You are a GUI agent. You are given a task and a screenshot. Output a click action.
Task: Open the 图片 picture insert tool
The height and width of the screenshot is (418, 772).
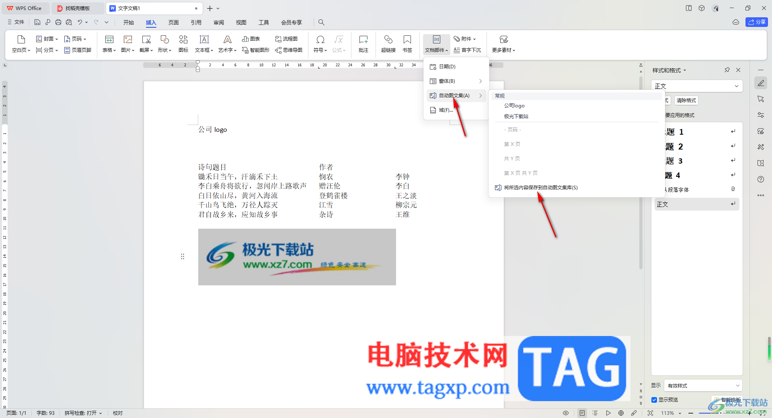point(127,44)
